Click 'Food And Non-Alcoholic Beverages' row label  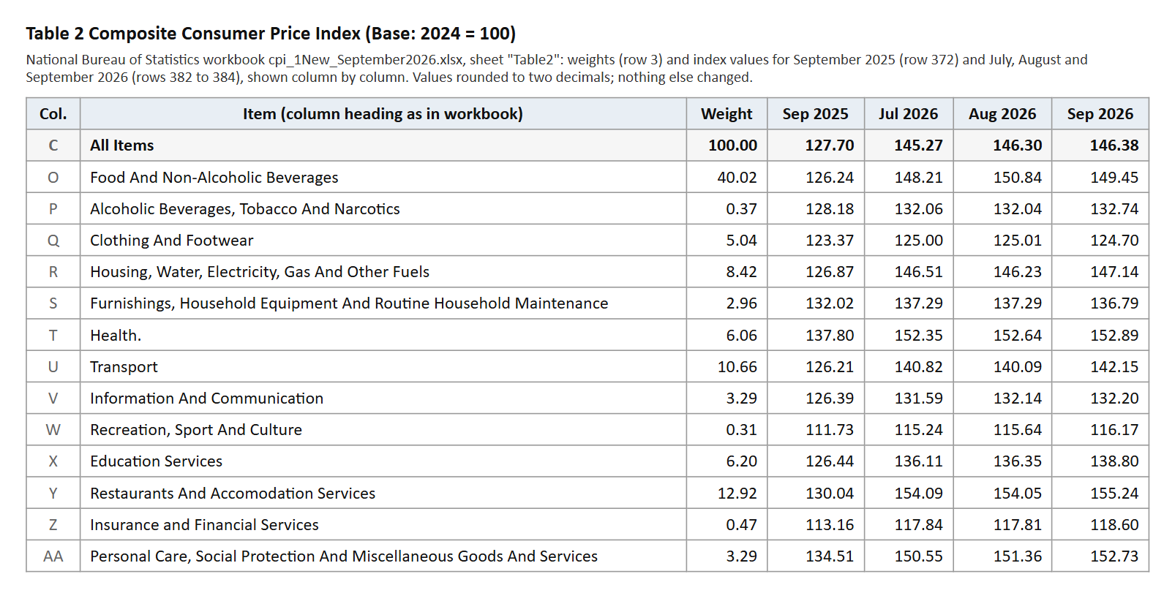click(x=214, y=178)
